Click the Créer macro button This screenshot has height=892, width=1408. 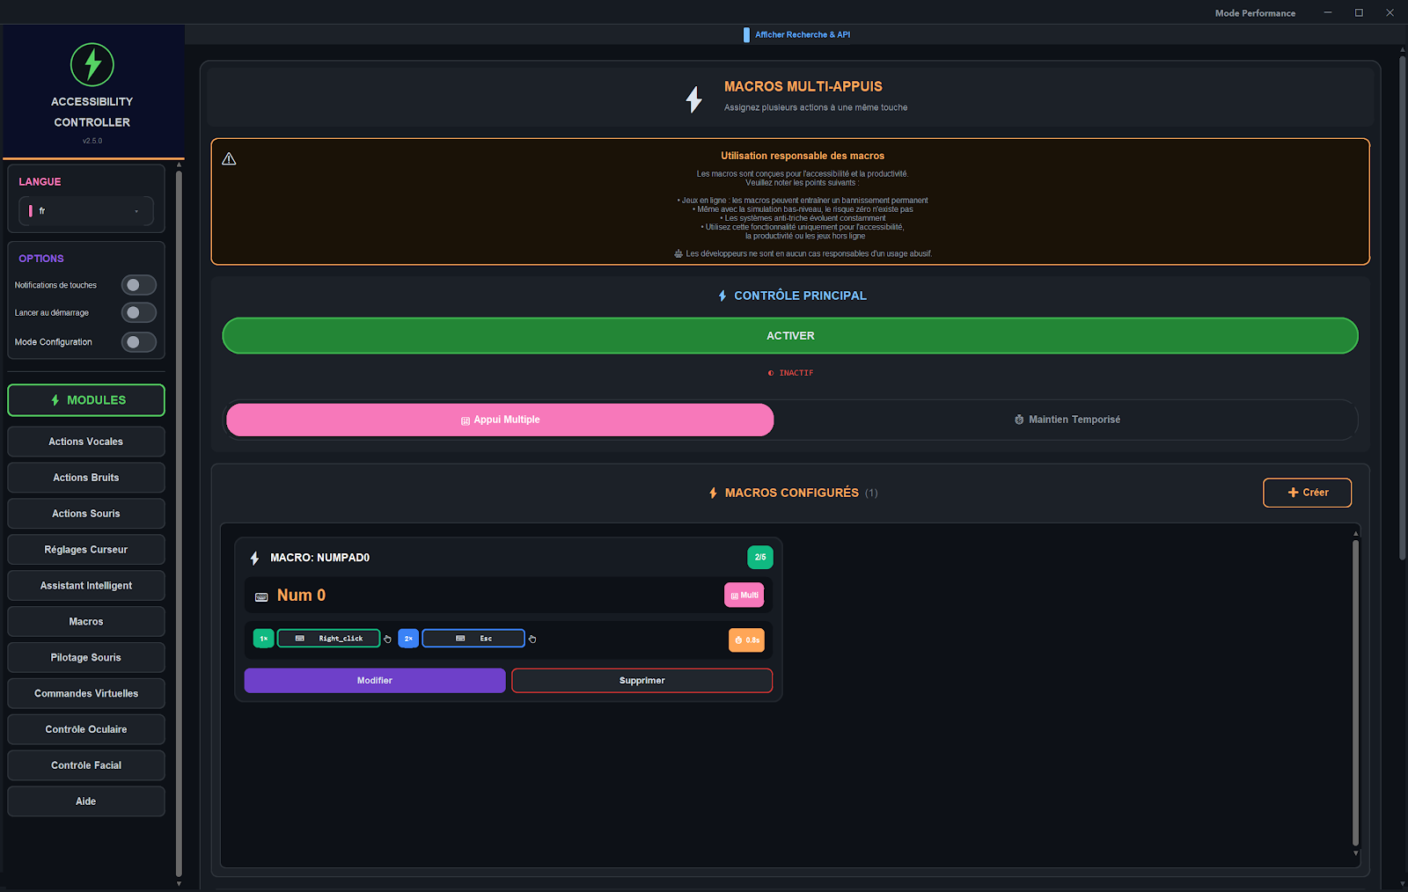(x=1307, y=493)
